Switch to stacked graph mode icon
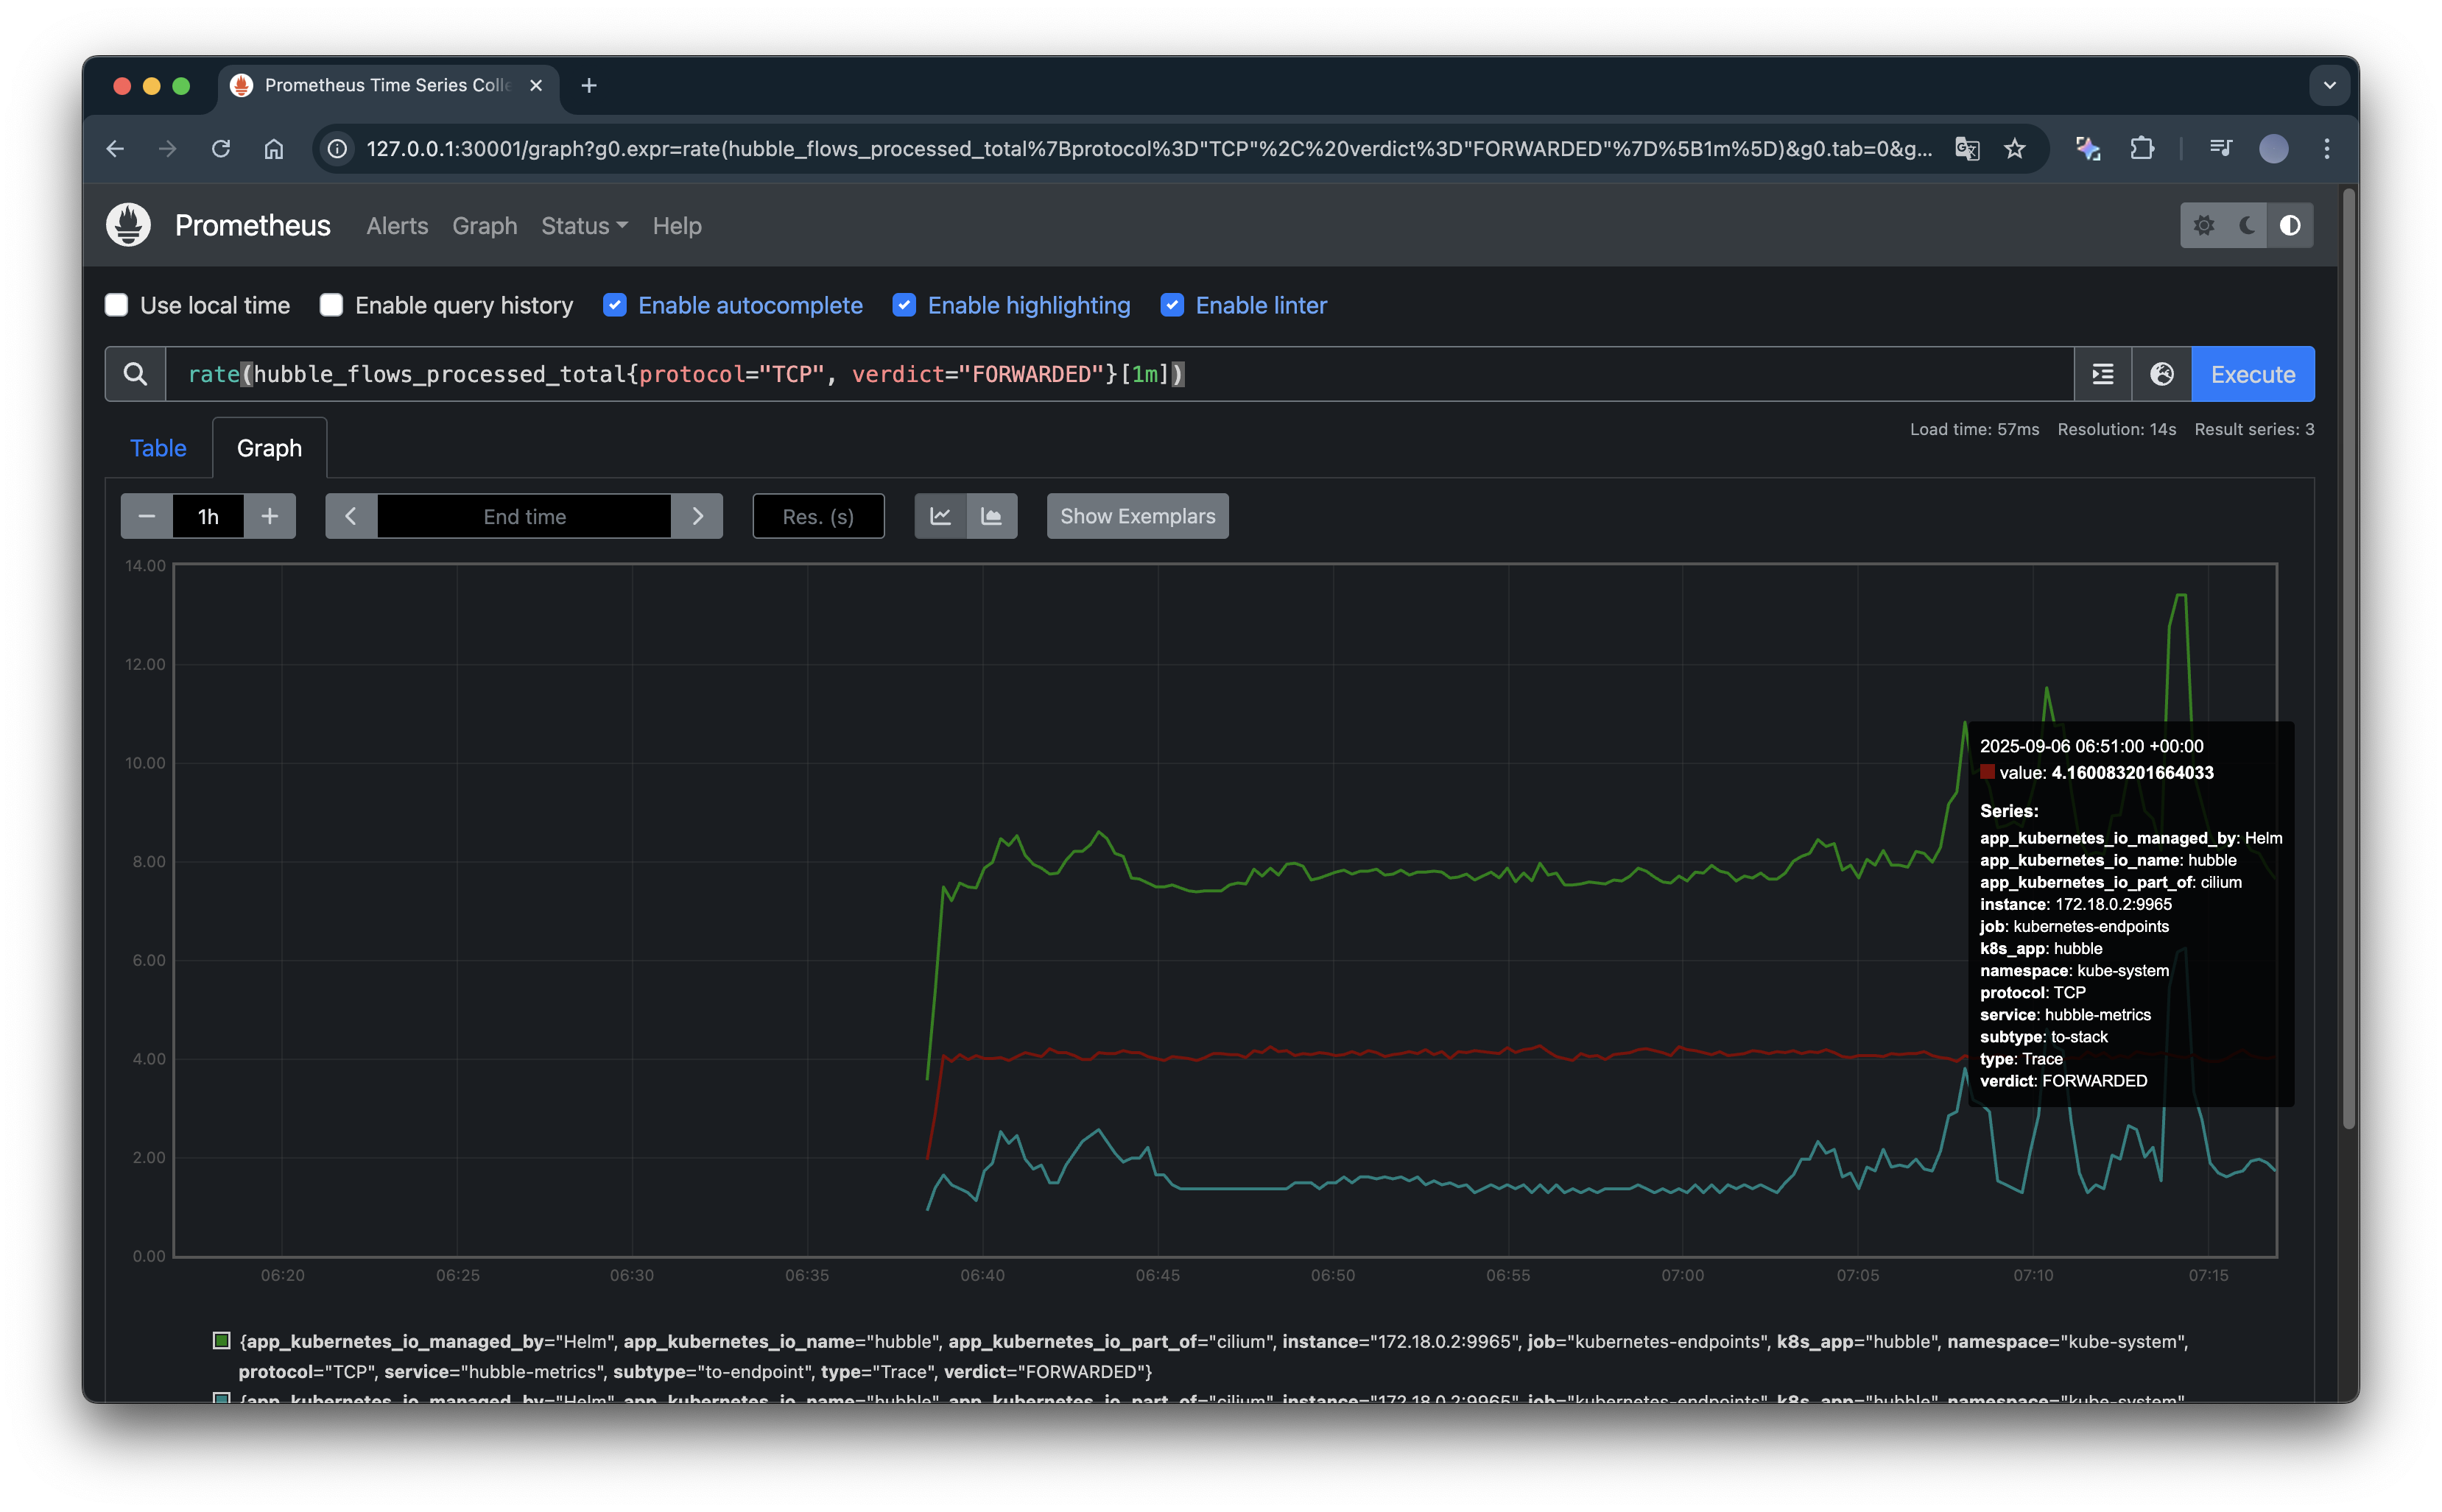Screen dimensions: 2442x1512 coord(991,516)
